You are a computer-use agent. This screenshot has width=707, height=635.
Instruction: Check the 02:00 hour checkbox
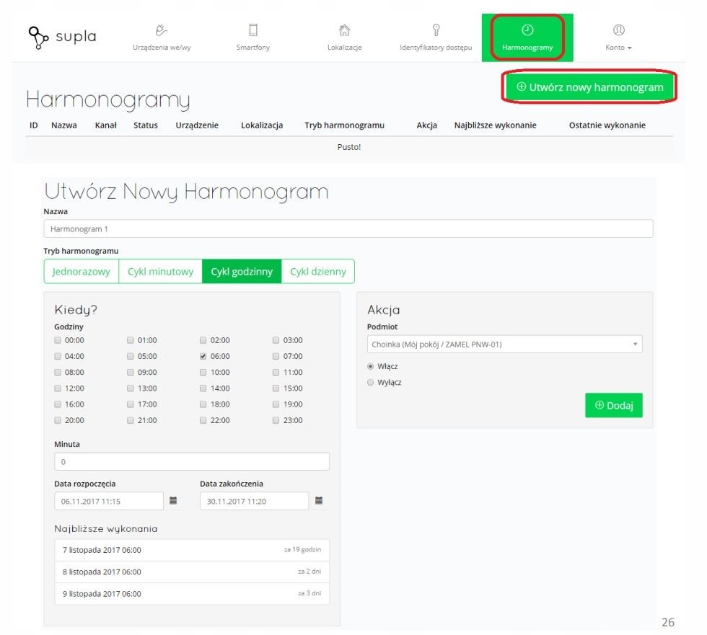203,340
